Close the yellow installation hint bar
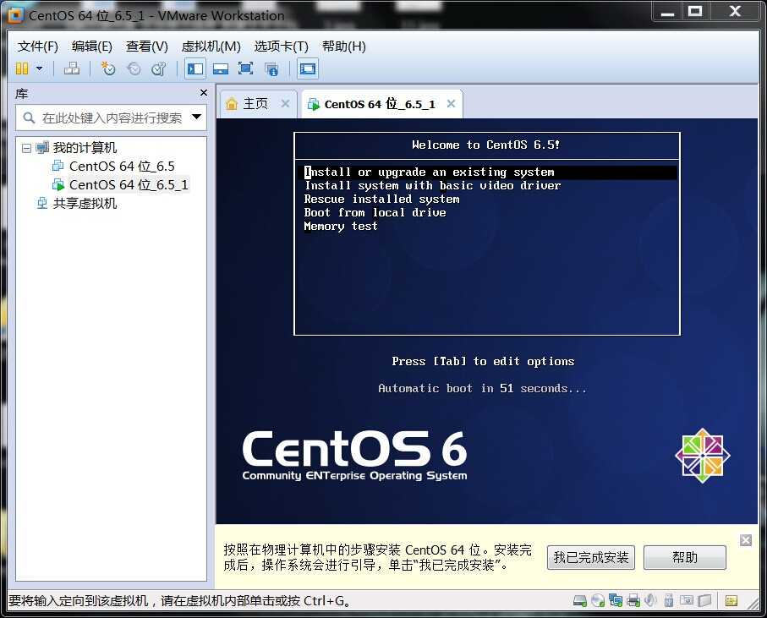 [x=746, y=540]
